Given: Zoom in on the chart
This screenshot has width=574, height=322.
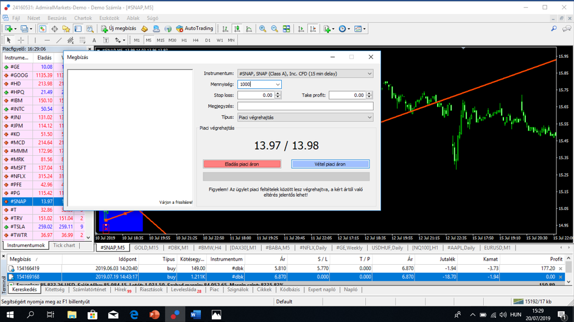Looking at the screenshot, I should [x=262, y=29].
